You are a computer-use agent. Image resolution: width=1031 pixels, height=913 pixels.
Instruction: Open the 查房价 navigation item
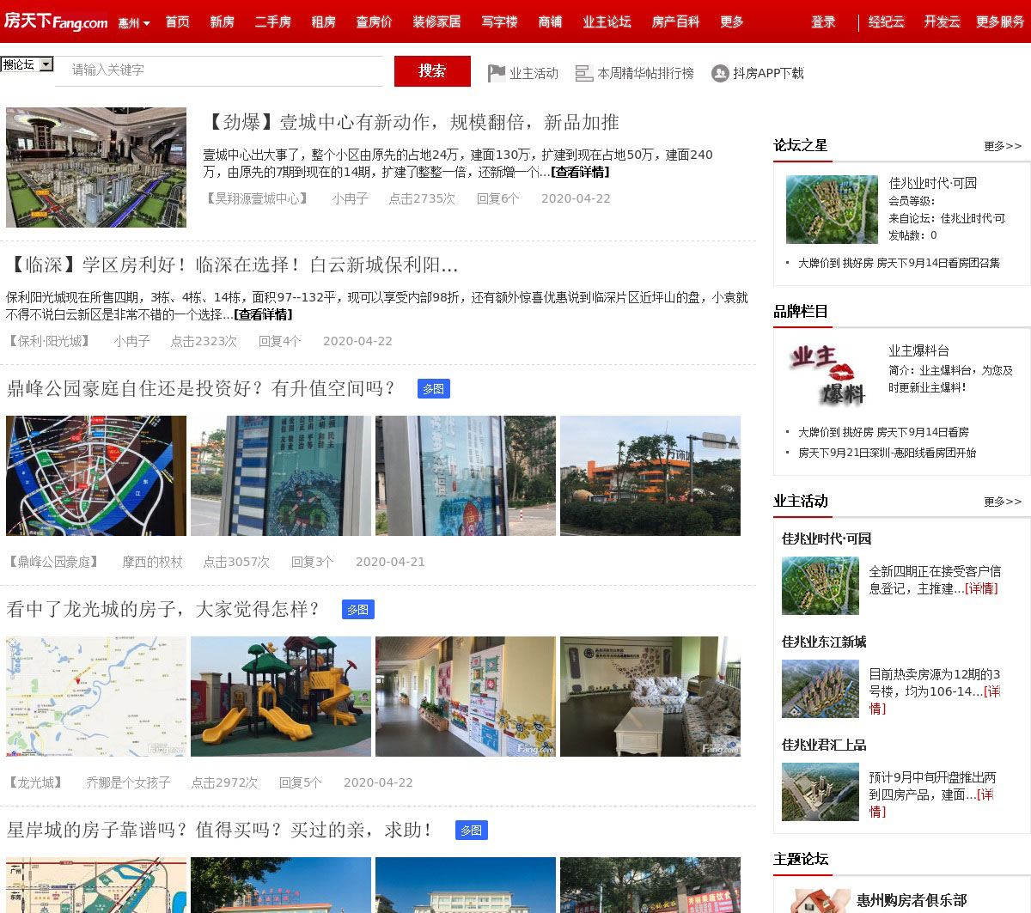[374, 21]
